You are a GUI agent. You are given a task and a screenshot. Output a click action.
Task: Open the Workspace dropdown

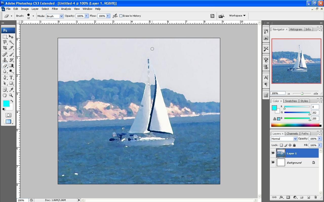(x=237, y=15)
